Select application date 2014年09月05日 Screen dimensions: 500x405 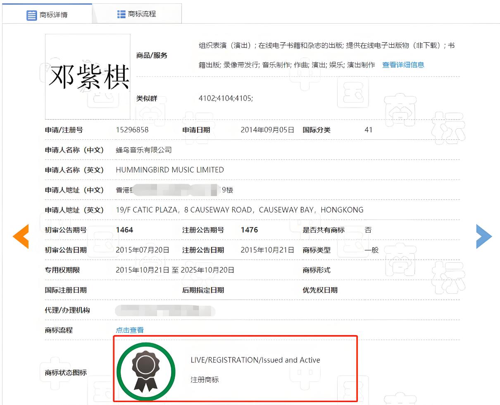coord(267,130)
